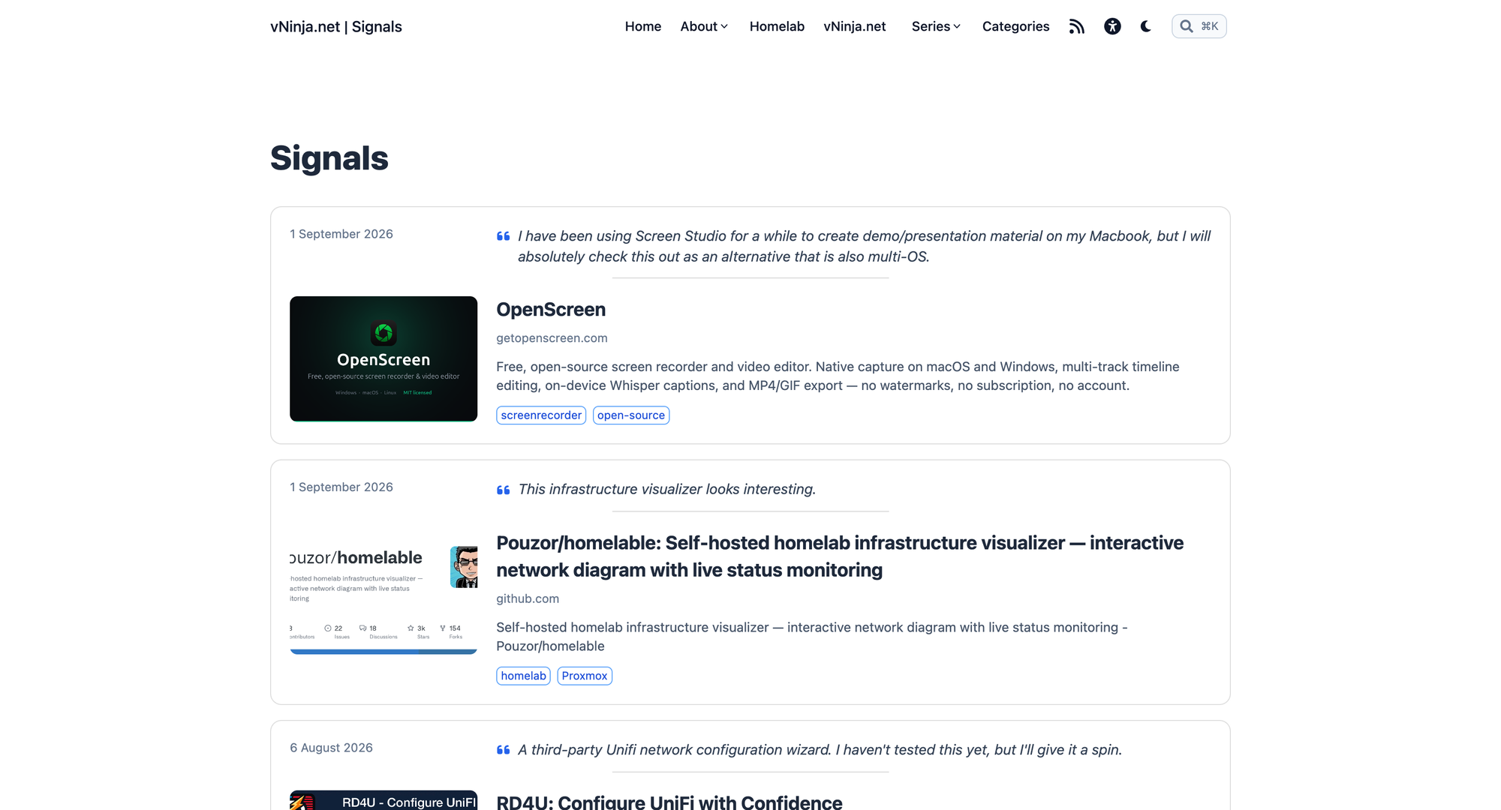Click the OpenScreen description paragraph
Screen dimensions: 1501x810
click(838, 376)
